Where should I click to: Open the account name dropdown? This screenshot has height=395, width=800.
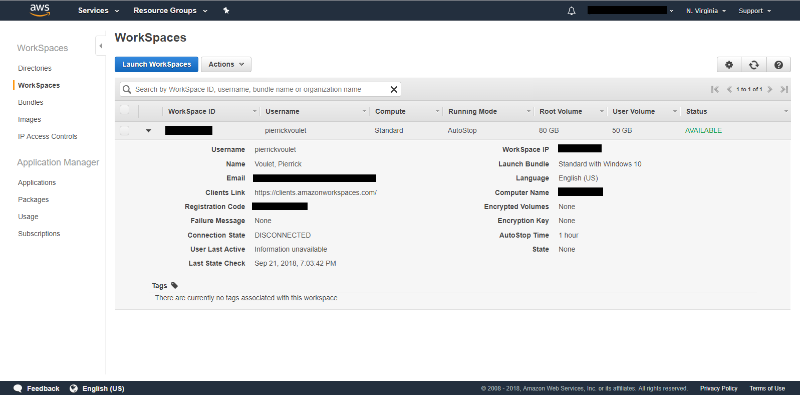click(x=631, y=11)
